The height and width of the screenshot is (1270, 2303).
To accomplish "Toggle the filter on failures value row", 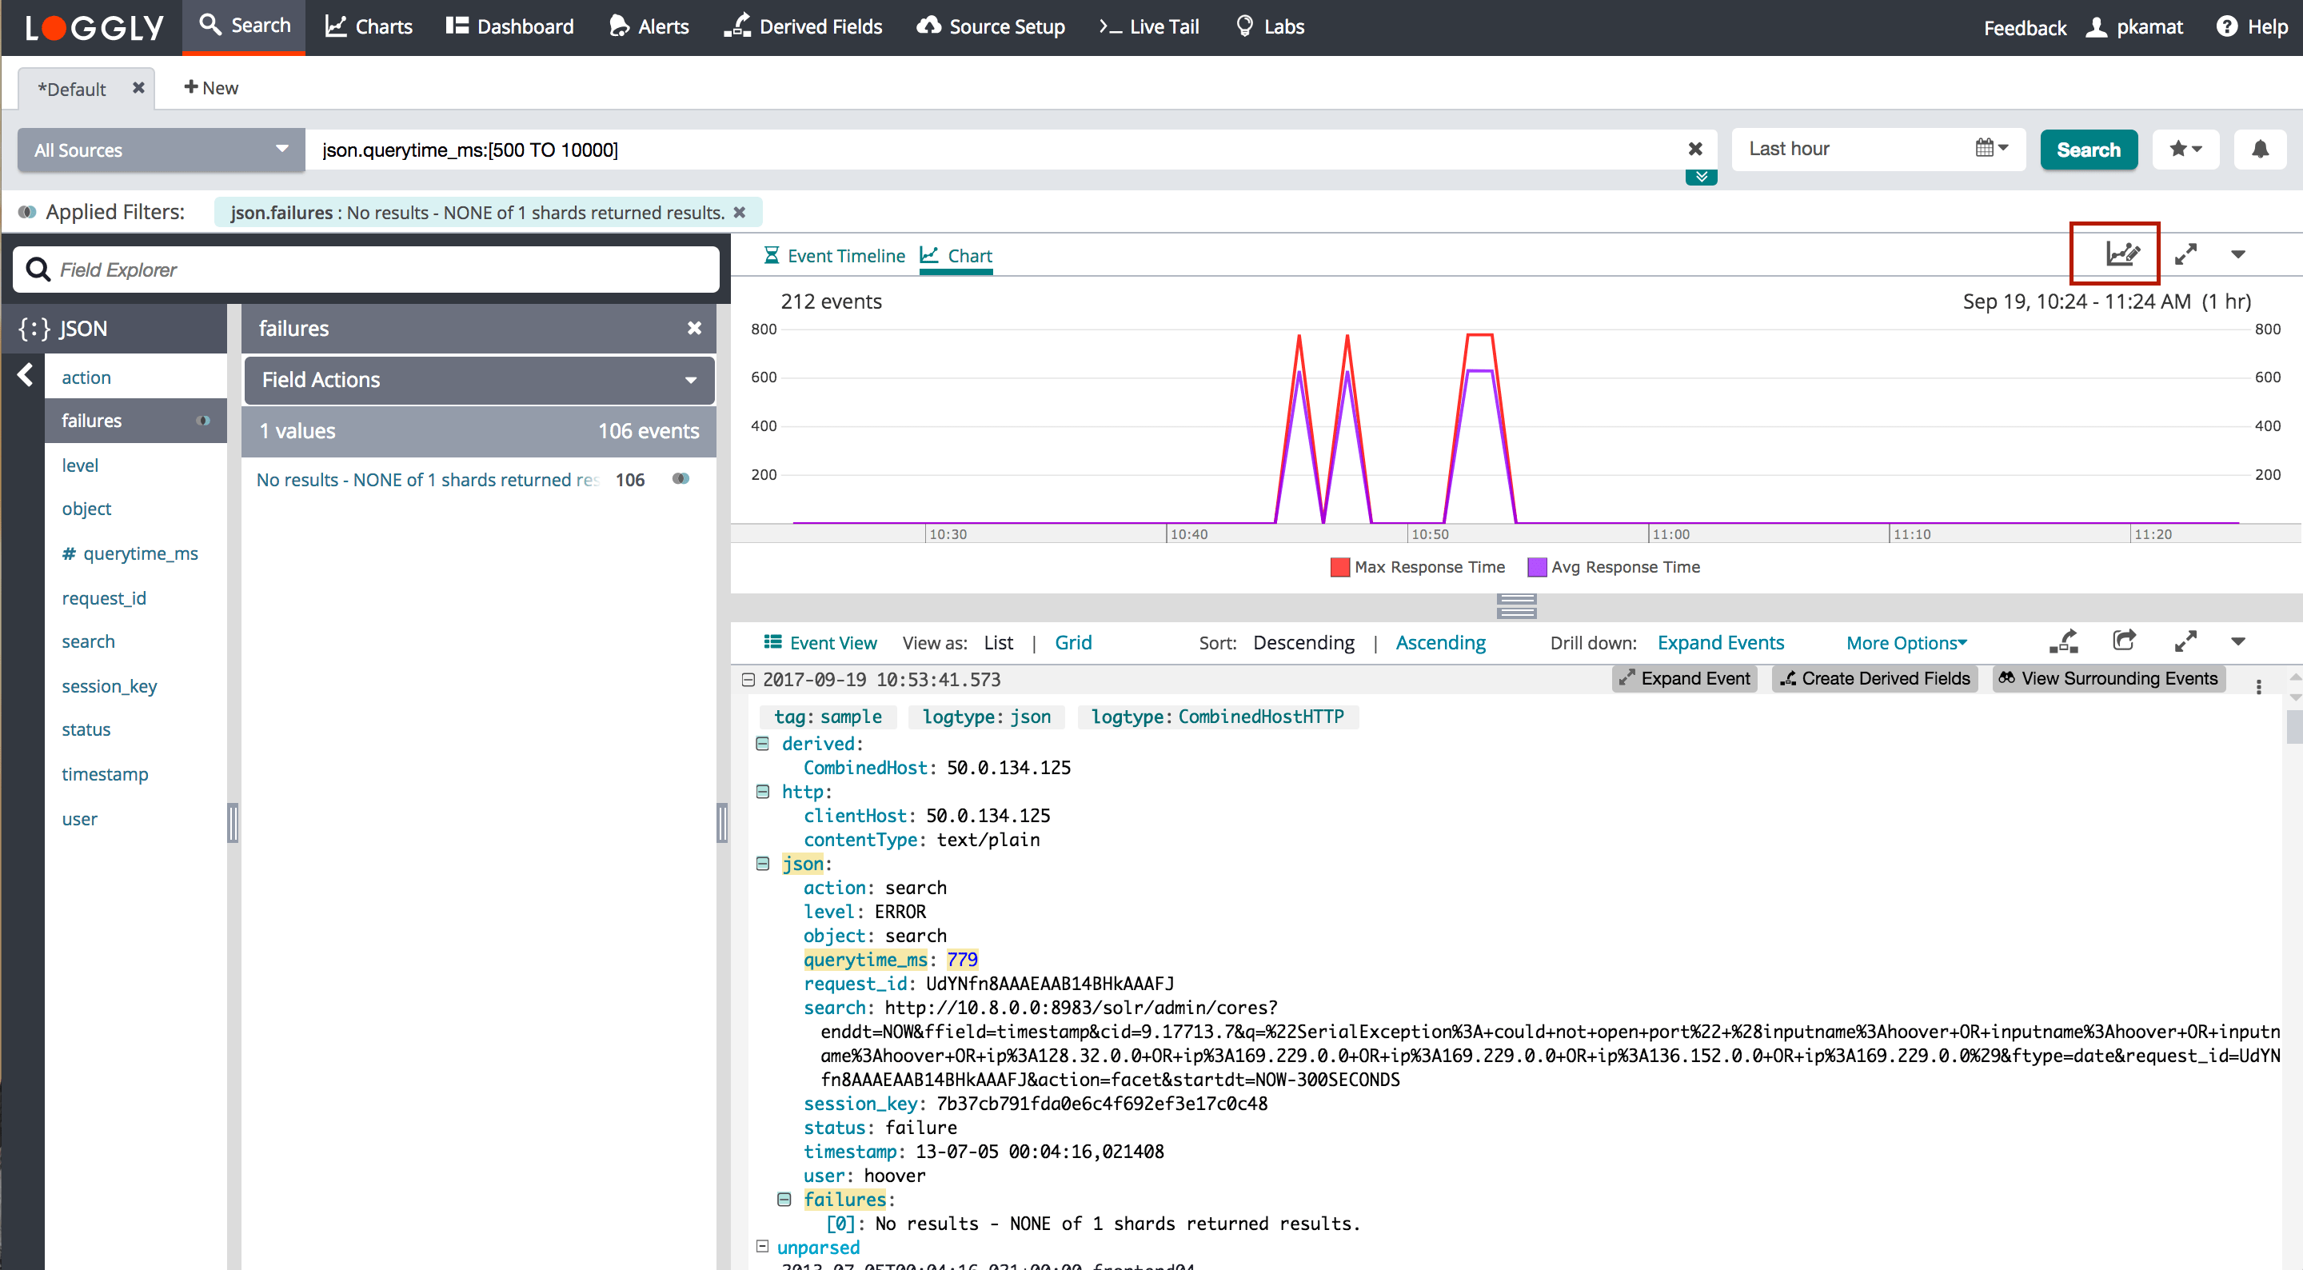I will 681,479.
